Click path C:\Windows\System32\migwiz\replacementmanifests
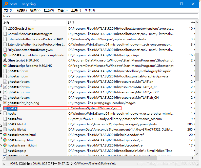The image size is (201, 168). pyautogui.click(x=107, y=39)
